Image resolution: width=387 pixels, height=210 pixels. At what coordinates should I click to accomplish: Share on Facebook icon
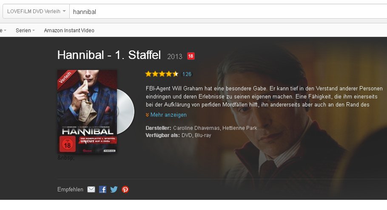click(x=102, y=189)
